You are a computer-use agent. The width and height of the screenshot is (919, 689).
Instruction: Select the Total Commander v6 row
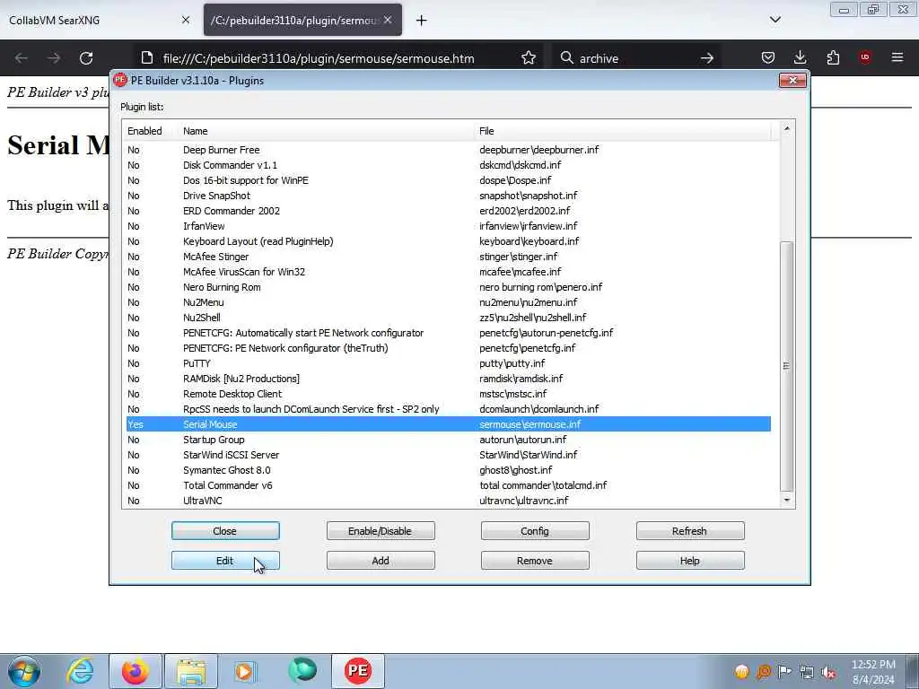point(449,485)
